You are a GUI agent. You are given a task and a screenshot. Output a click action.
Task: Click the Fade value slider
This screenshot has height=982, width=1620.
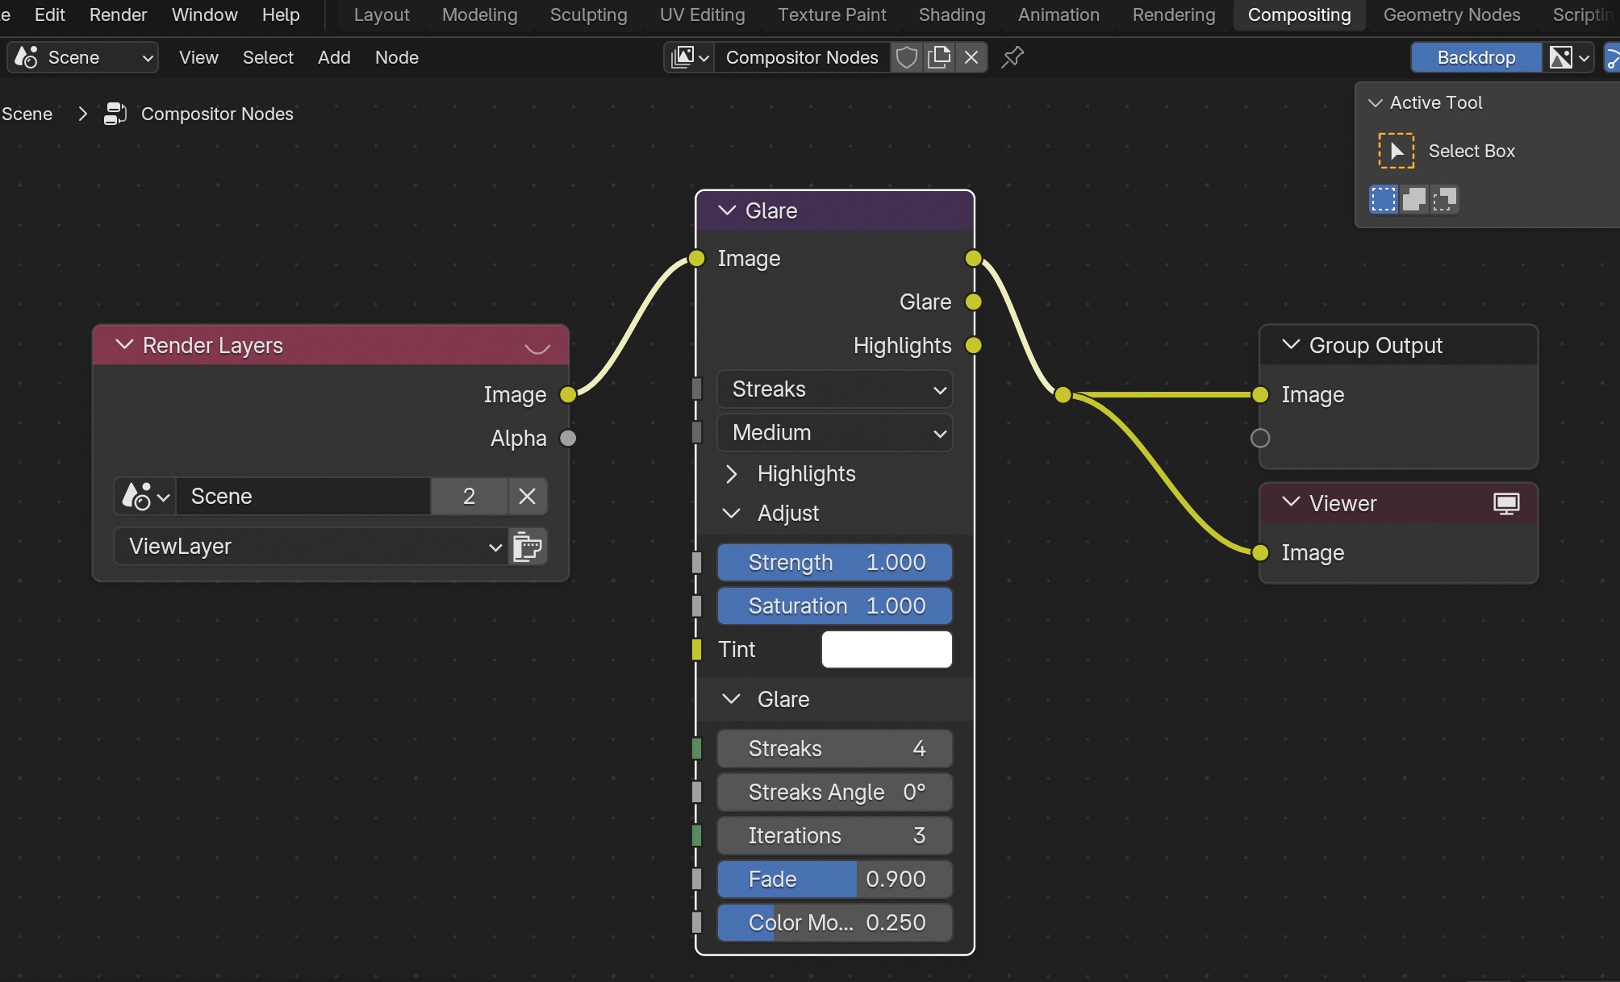tap(834, 880)
